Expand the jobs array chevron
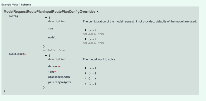Image resolution: width=206 pixels, height=101 pixels. tap(86, 73)
